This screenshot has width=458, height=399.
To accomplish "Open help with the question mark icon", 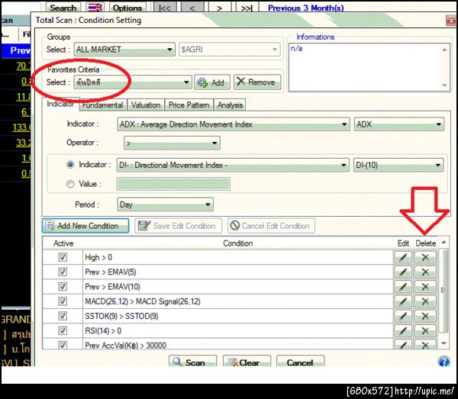I will click(444, 362).
